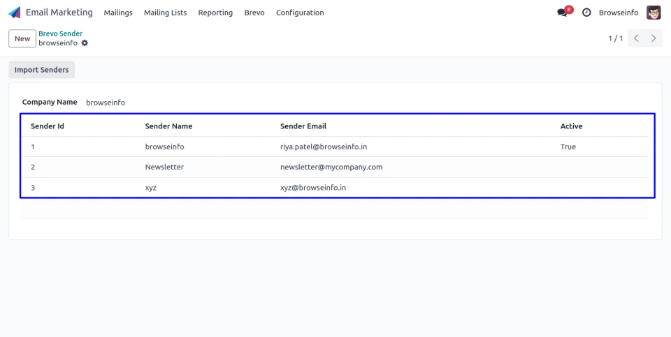671x337 pixels.
Task: Follow the Brevo Sender breadcrumb link
Action: point(60,33)
